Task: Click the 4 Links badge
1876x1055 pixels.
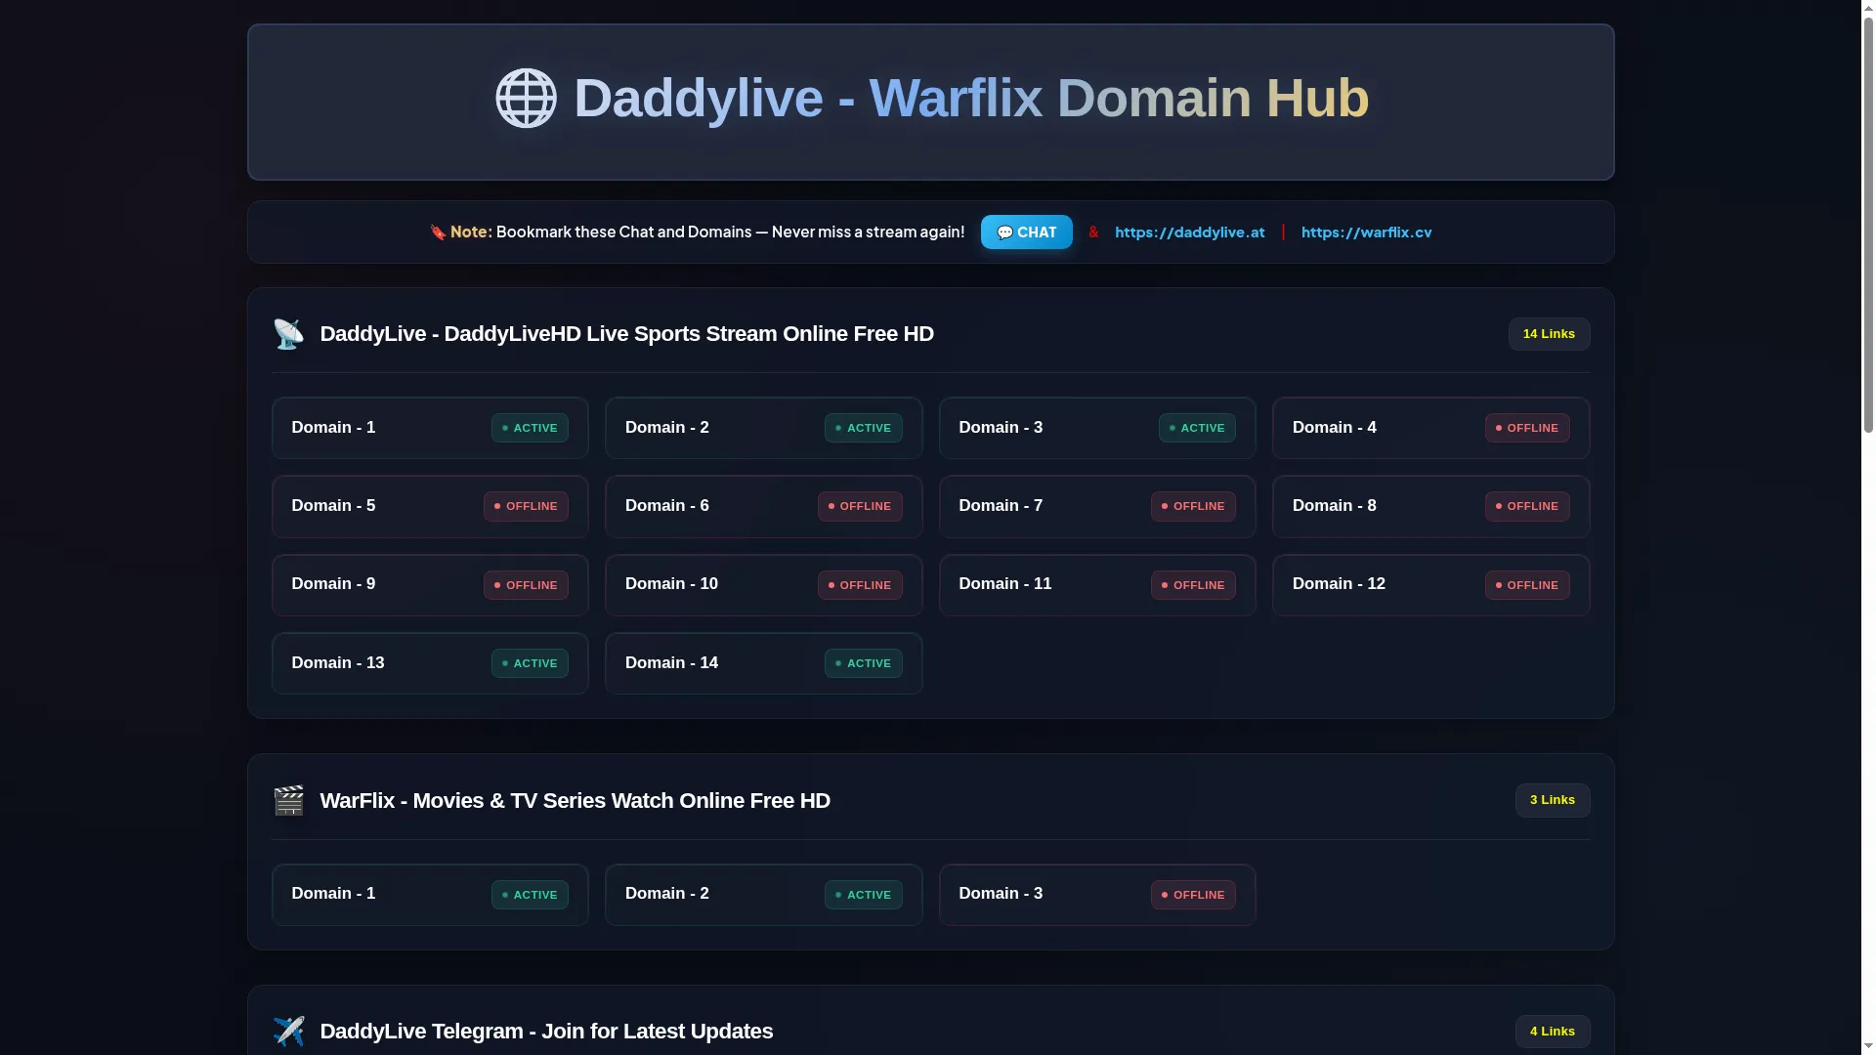Action: click(1553, 1032)
